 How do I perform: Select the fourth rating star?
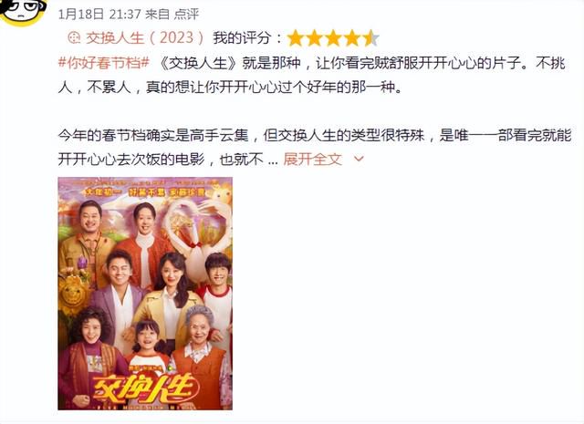(352, 38)
